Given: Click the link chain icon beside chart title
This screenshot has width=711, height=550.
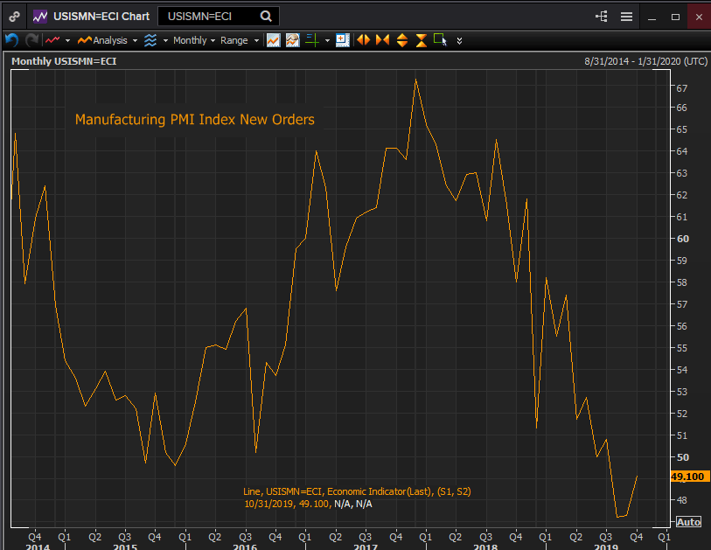Looking at the screenshot, I should [15, 16].
